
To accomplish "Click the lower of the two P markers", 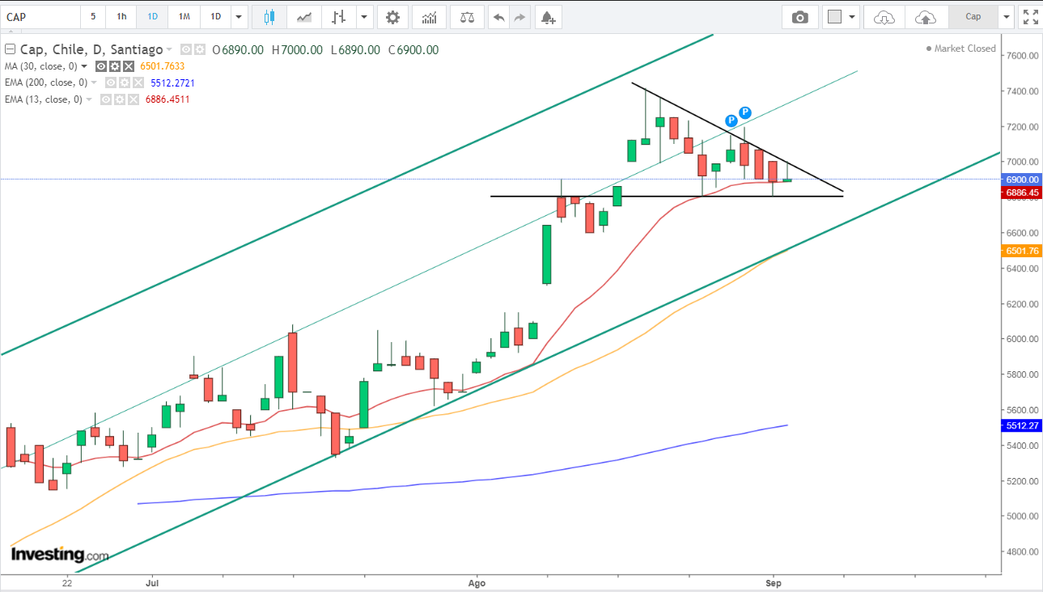I will [731, 121].
